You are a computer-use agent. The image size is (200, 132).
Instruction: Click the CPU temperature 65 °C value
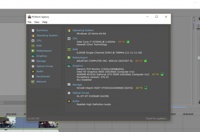[122, 42]
